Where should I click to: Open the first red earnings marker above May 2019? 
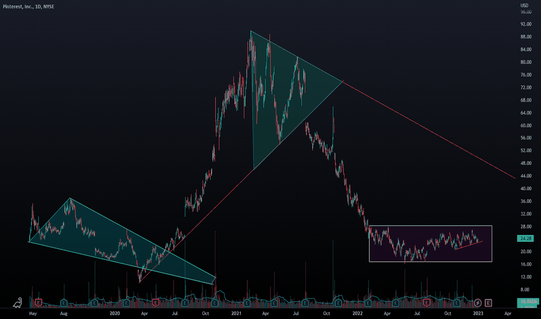click(x=38, y=303)
